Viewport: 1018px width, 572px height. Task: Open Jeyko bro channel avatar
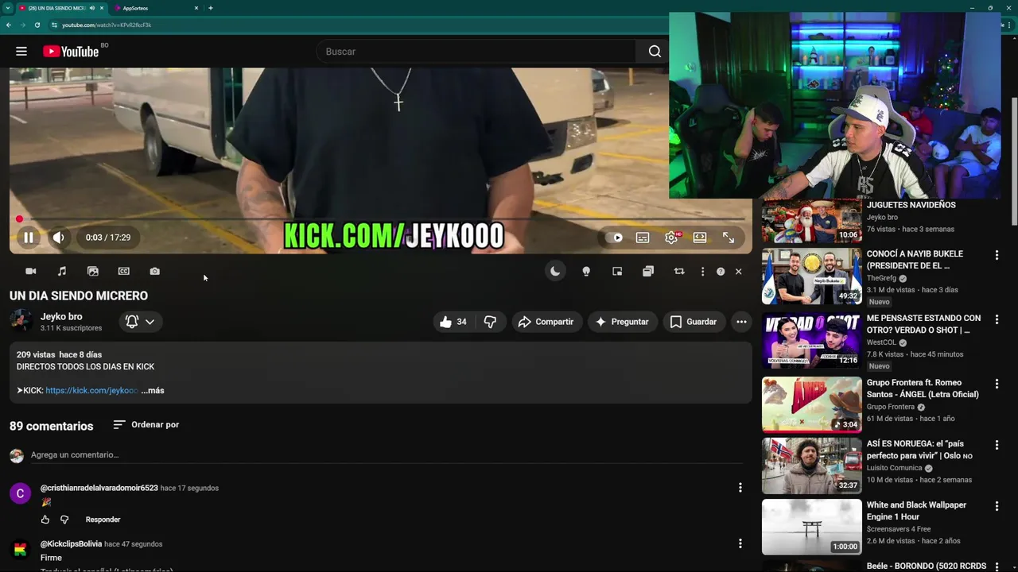pyautogui.click(x=21, y=321)
